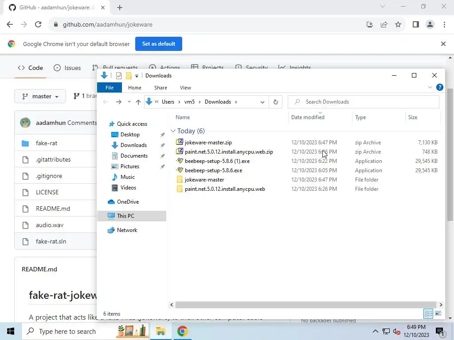Click the Search Downloads field
This screenshot has height=340, width=454.
click(364, 102)
